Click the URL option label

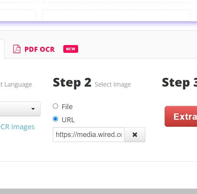click(68, 120)
